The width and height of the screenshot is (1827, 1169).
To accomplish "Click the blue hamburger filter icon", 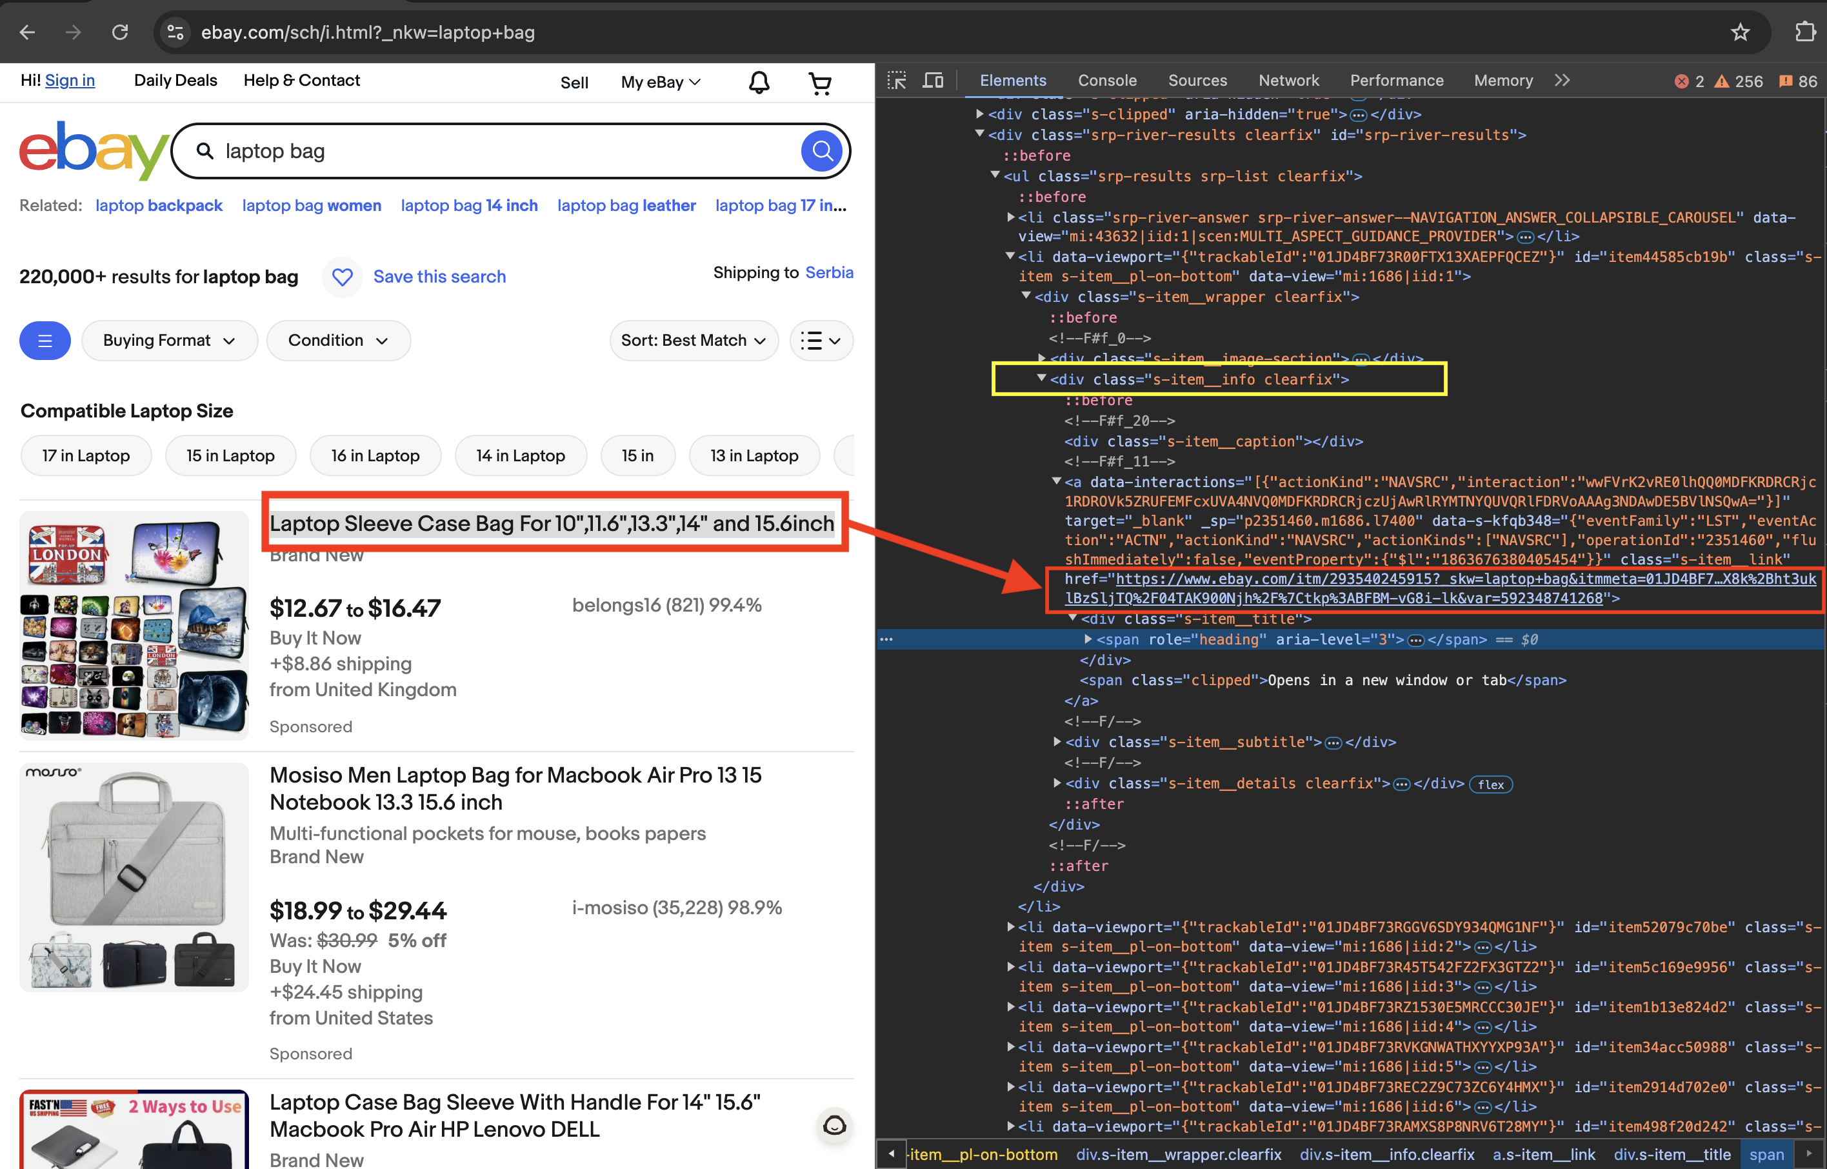I will [x=45, y=340].
